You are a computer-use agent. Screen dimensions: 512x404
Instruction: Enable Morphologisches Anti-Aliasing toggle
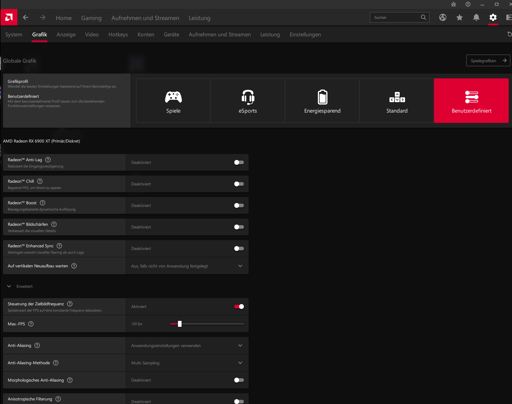coord(239,380)
